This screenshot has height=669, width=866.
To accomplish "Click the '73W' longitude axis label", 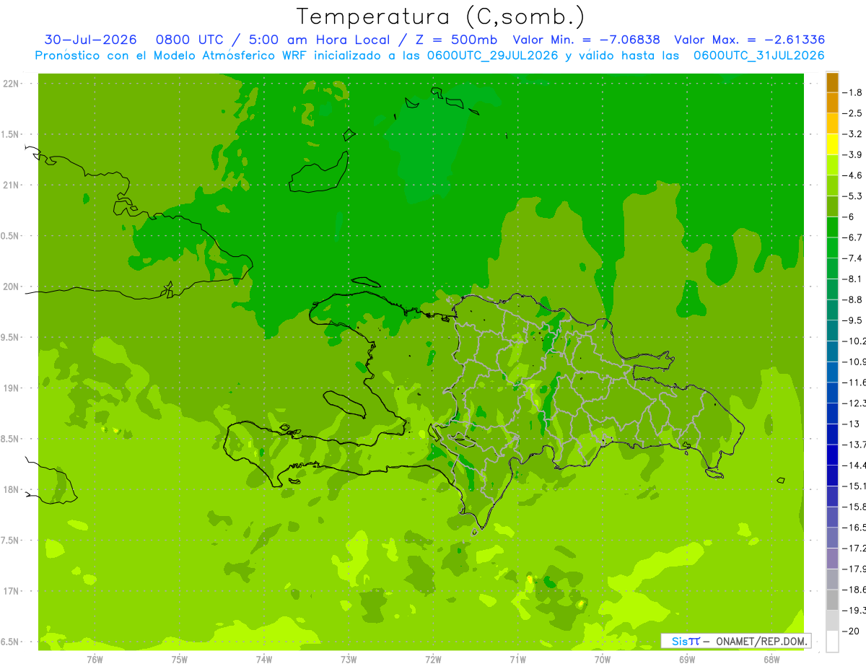I will [x=349, y=660].
